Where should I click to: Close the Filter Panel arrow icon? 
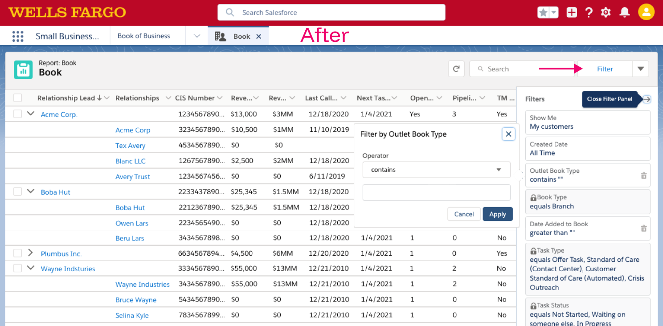(647, 99)
